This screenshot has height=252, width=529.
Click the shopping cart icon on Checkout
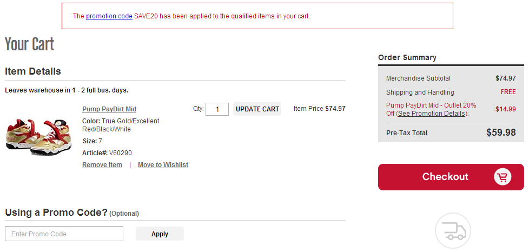(x=502, y=177)
